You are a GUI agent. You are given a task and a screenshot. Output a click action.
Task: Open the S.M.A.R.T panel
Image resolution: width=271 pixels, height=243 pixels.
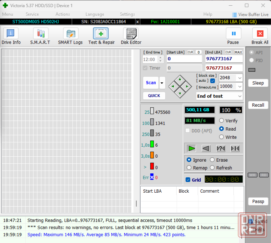[40, 34]
